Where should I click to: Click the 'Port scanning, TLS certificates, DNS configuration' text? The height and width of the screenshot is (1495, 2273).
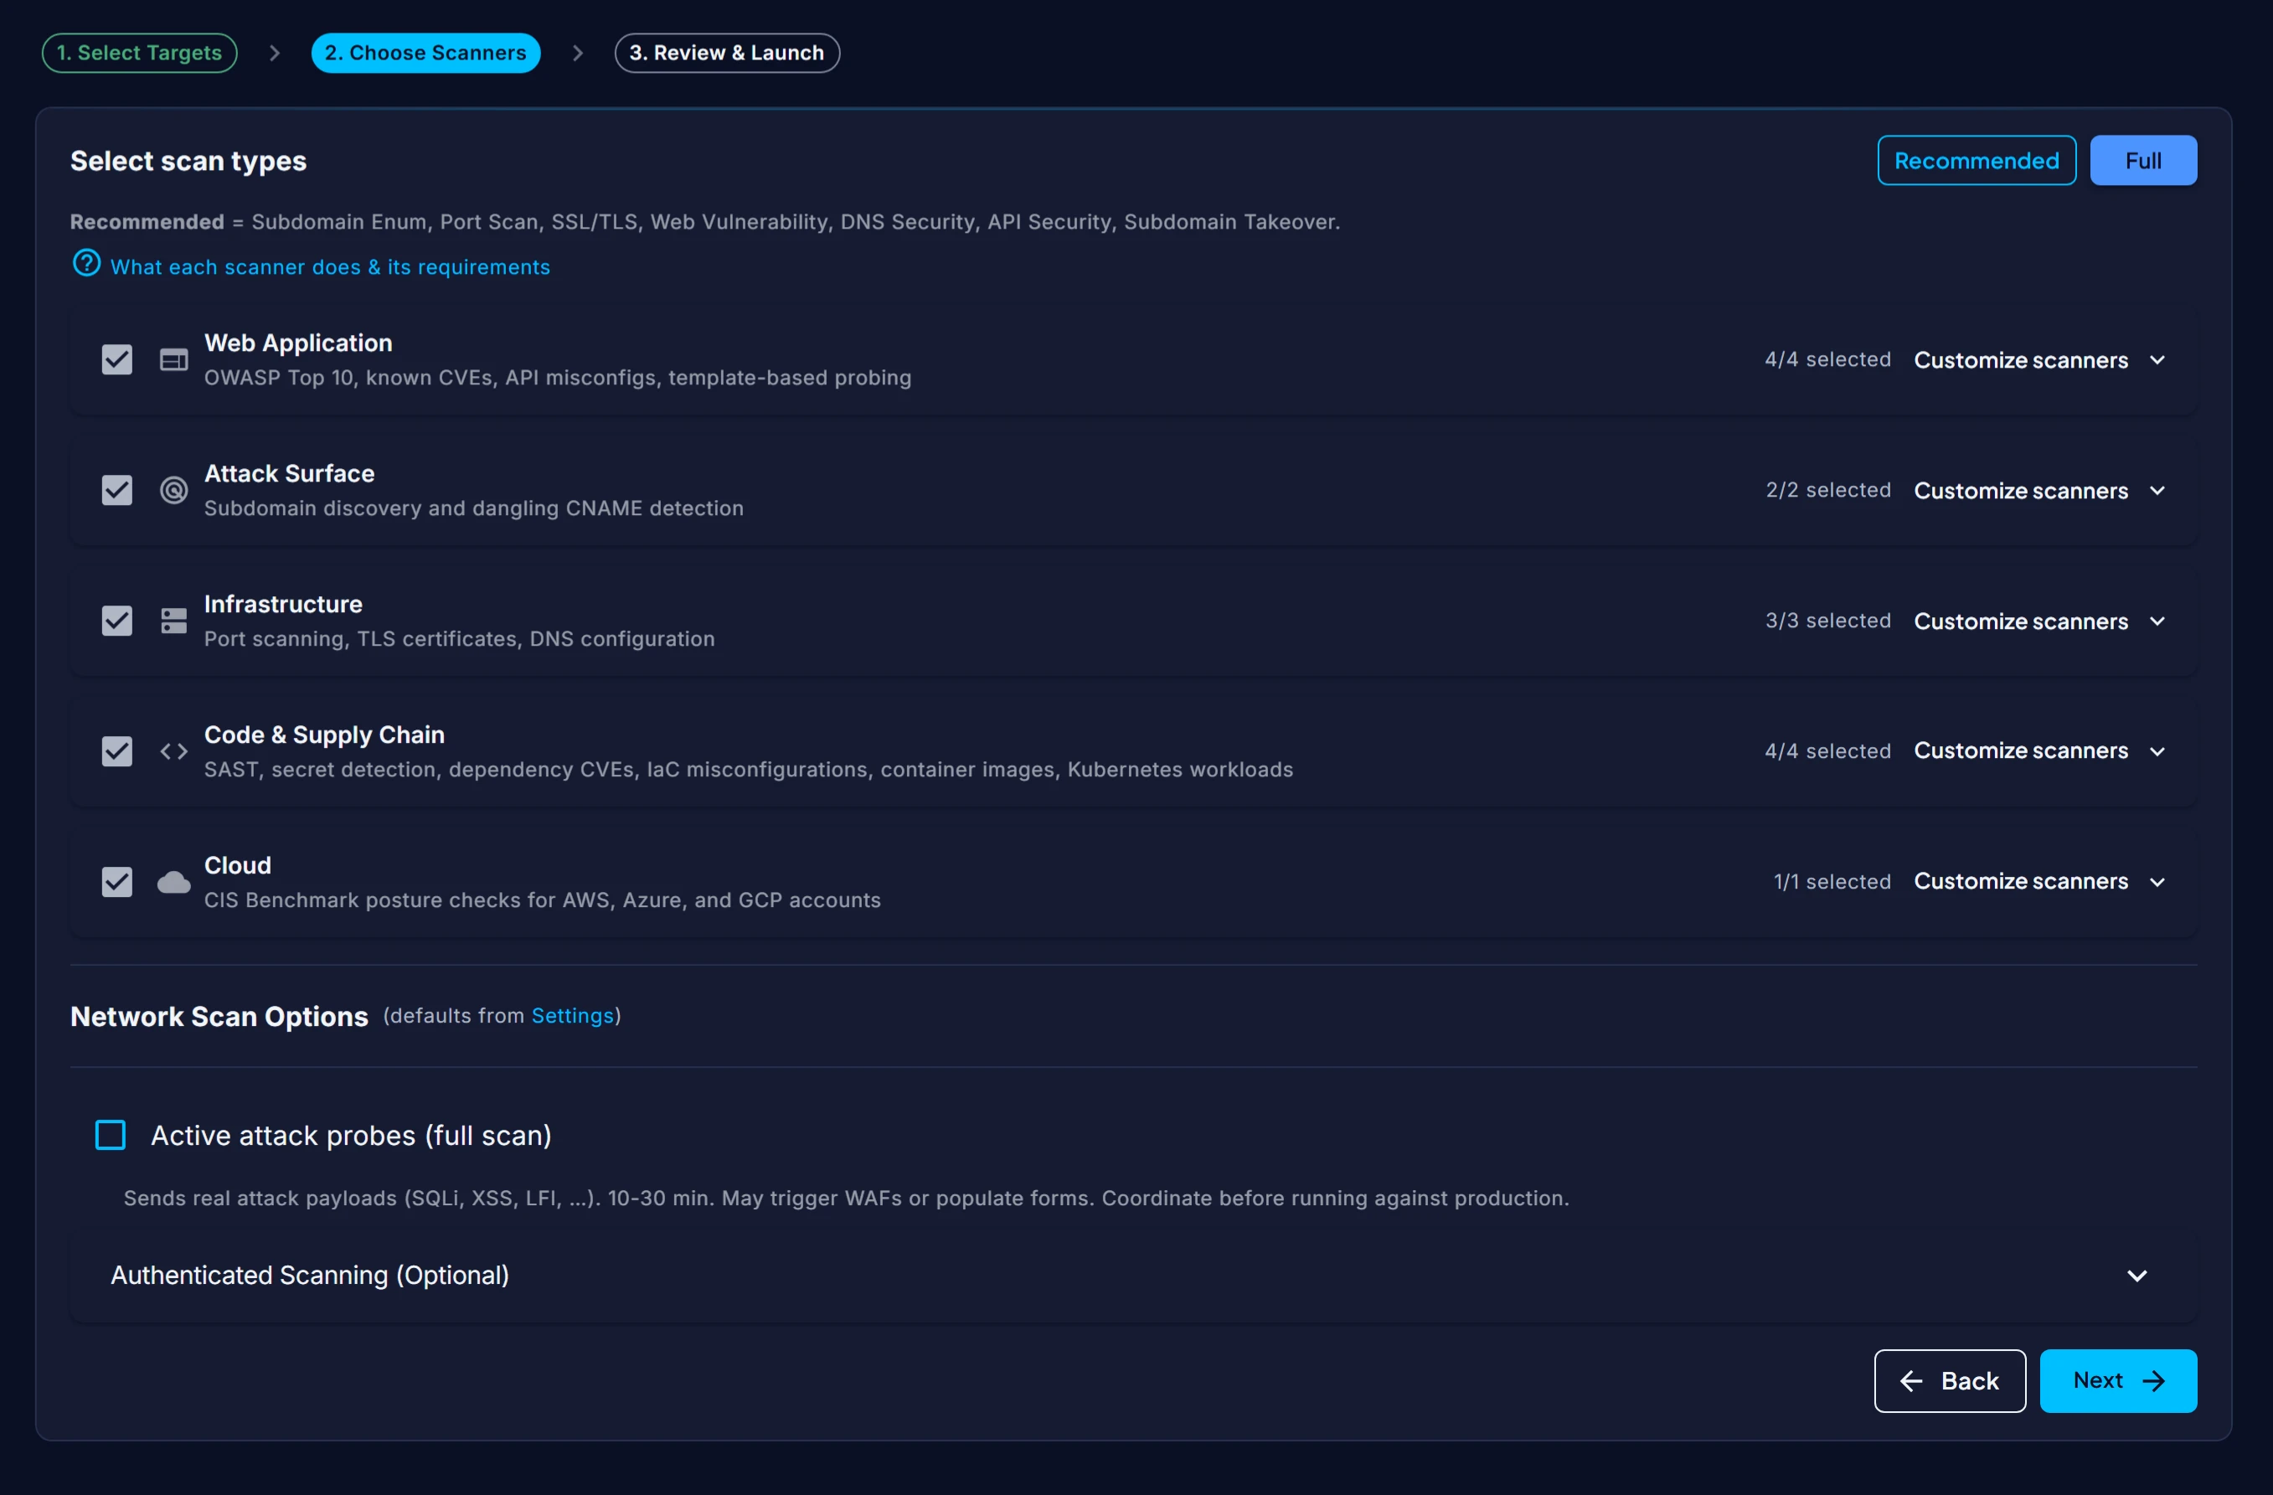click(460, 639)
